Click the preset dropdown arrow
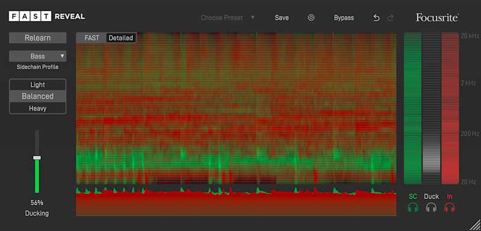Viewport: 481px width, 231px height. click(253, 17)
